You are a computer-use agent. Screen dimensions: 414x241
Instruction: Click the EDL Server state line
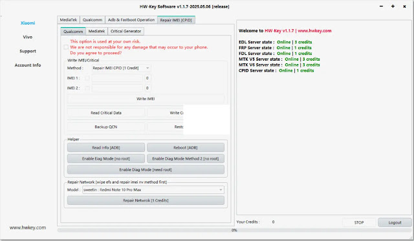coord(275,42)
